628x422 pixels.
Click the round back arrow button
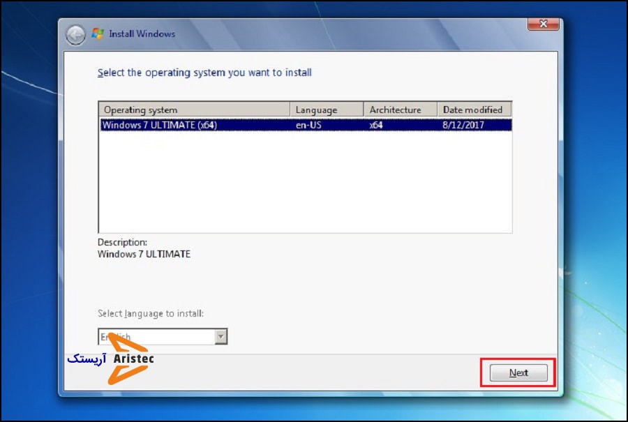[x=75, y=34]
